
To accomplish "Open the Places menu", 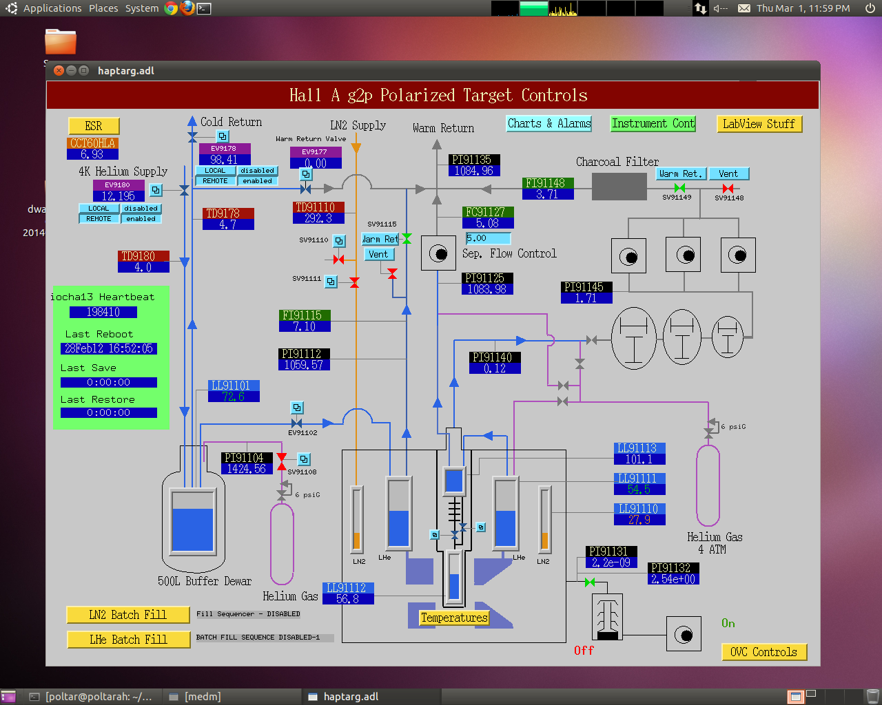I will click(x=103, y=8).
